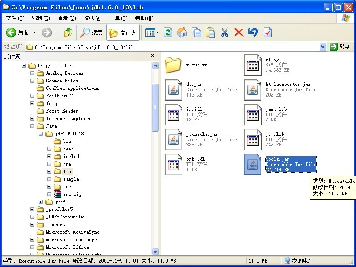Go up one folder level icon
Image resolution: width=356 pixels, height=267 pixels.
coord(68,32)
